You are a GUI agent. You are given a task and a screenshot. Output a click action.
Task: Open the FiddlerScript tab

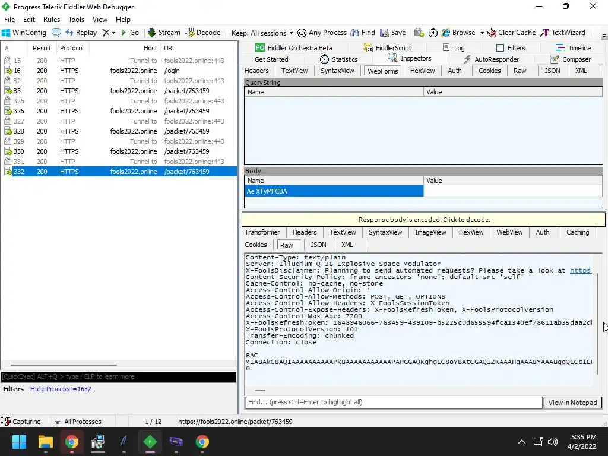click(387, 47)
